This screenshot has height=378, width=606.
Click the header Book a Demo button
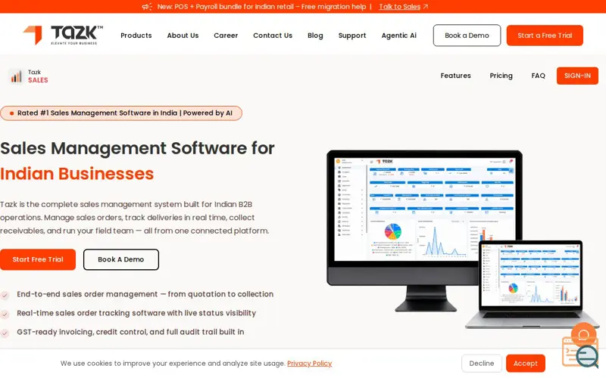(x=467, y=36)
